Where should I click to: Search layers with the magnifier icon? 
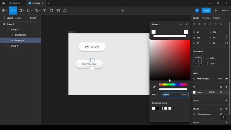coord(4,18)
